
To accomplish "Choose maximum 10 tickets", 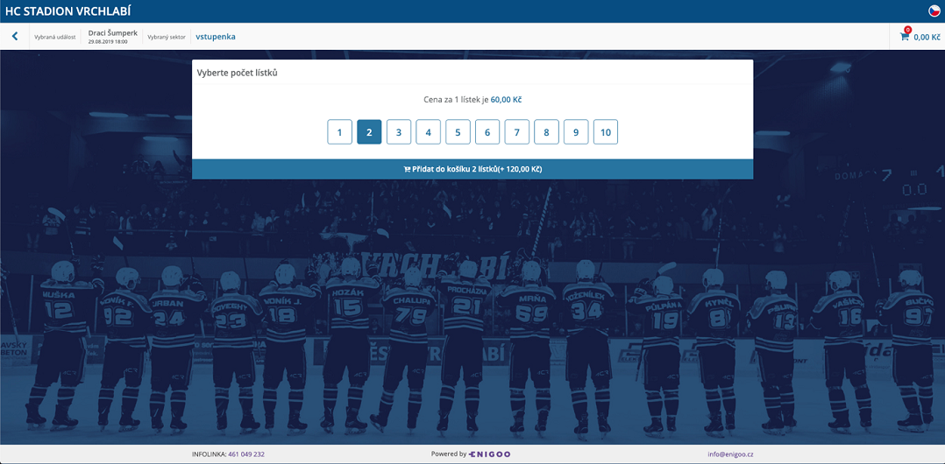I will (x=605, y=132).
